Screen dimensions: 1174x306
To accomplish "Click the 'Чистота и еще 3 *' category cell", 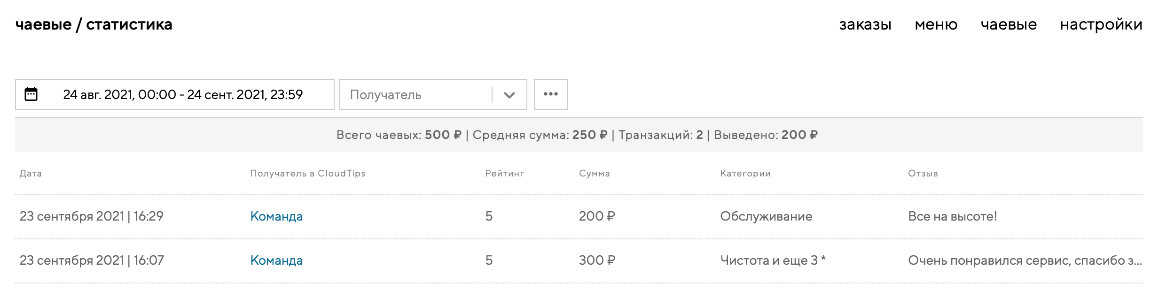I will [x=773, y=260].
